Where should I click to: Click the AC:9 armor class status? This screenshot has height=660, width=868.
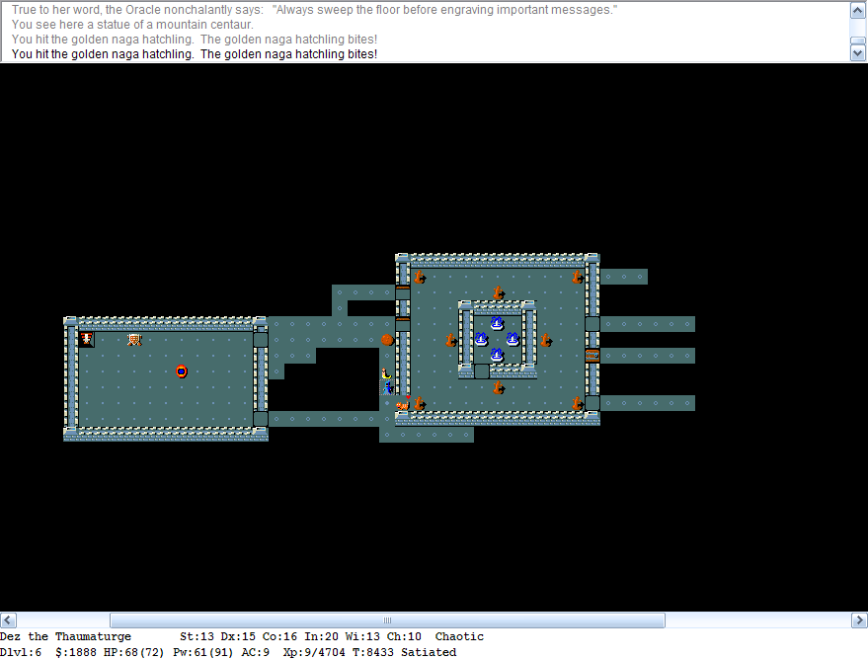coord(255,652)
